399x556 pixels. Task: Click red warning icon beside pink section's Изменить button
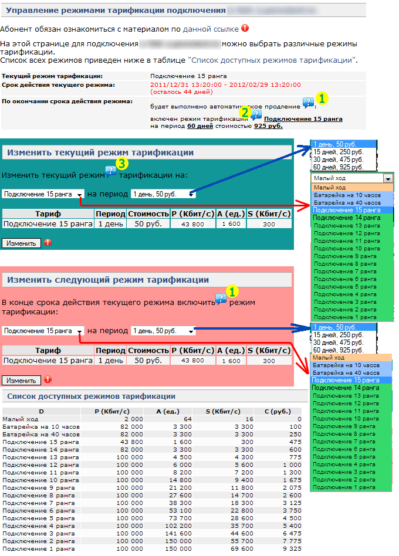pos(48,379)
